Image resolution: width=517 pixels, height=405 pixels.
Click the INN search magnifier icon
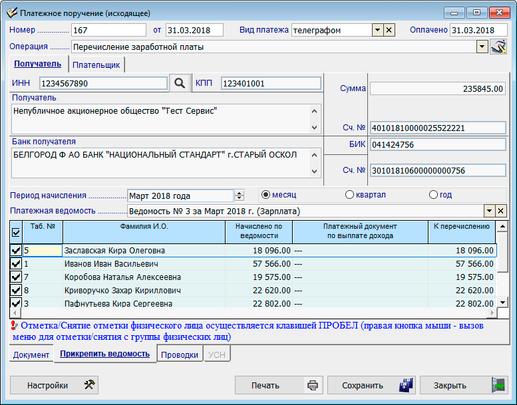[180, 83]
